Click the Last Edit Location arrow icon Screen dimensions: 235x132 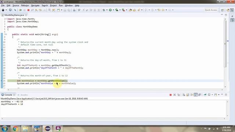point(159,10)
